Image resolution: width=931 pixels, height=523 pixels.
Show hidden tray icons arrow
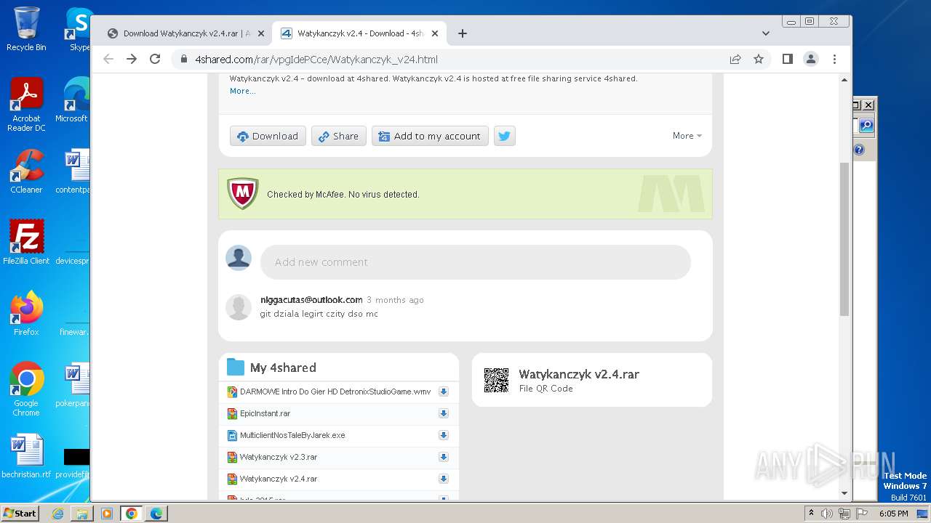click(x=811, y=514)
